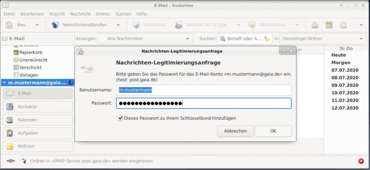Select the Vorlagen folder

point(29,75)
